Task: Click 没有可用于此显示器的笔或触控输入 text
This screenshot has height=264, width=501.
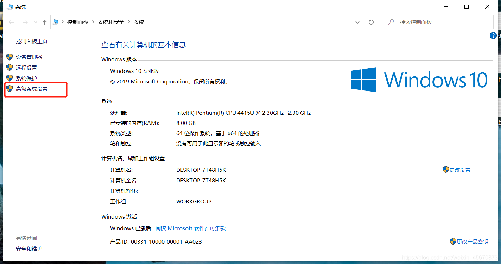Action: click(x=218, y=144)
